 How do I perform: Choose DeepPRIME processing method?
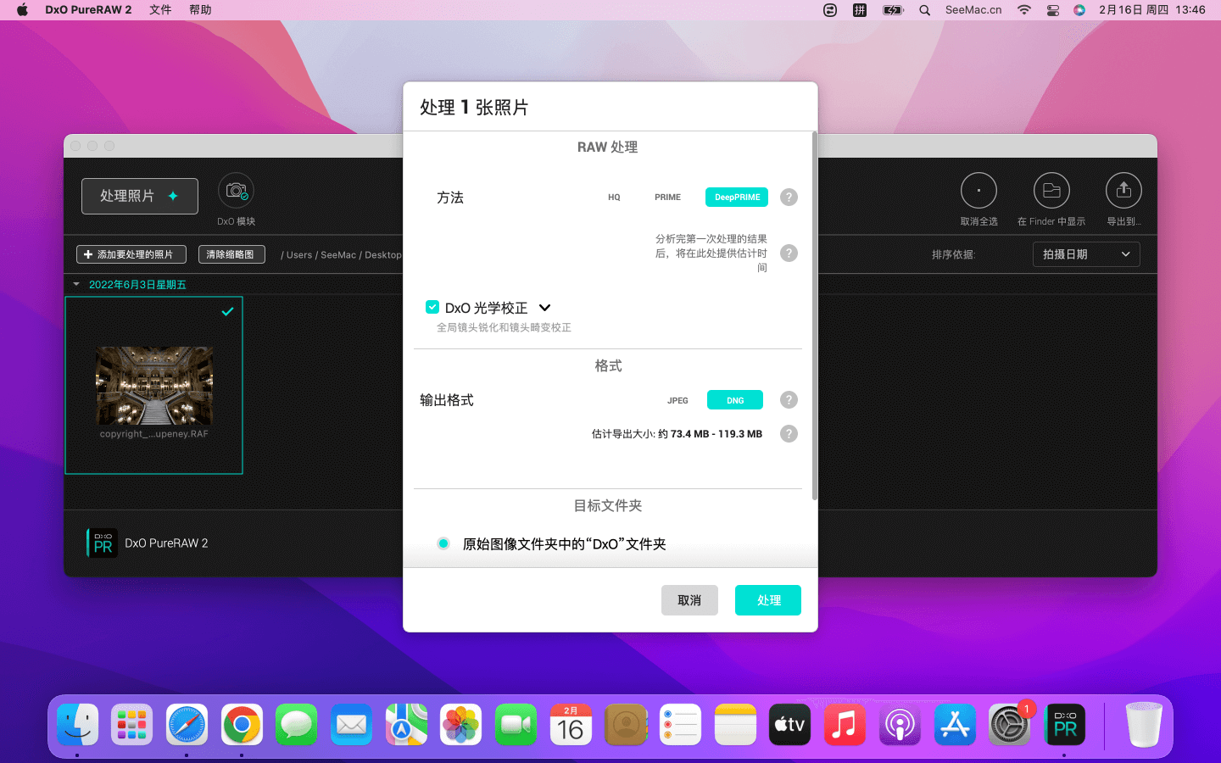(736, 198)
